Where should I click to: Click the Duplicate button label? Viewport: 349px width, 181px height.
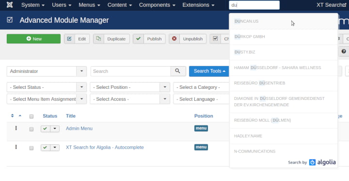(x=116, y=39)
